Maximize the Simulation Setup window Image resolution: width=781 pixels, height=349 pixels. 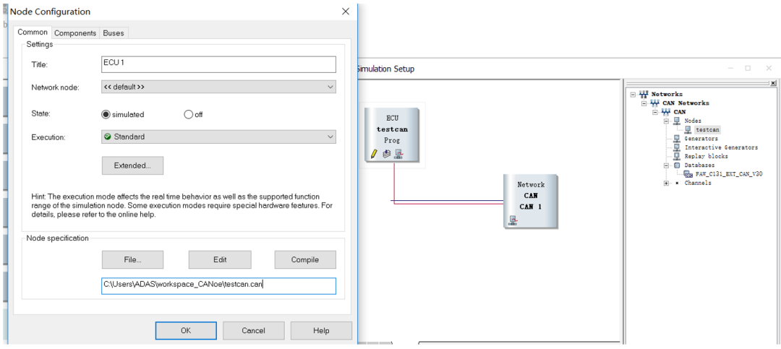click(x=748, y=68)
